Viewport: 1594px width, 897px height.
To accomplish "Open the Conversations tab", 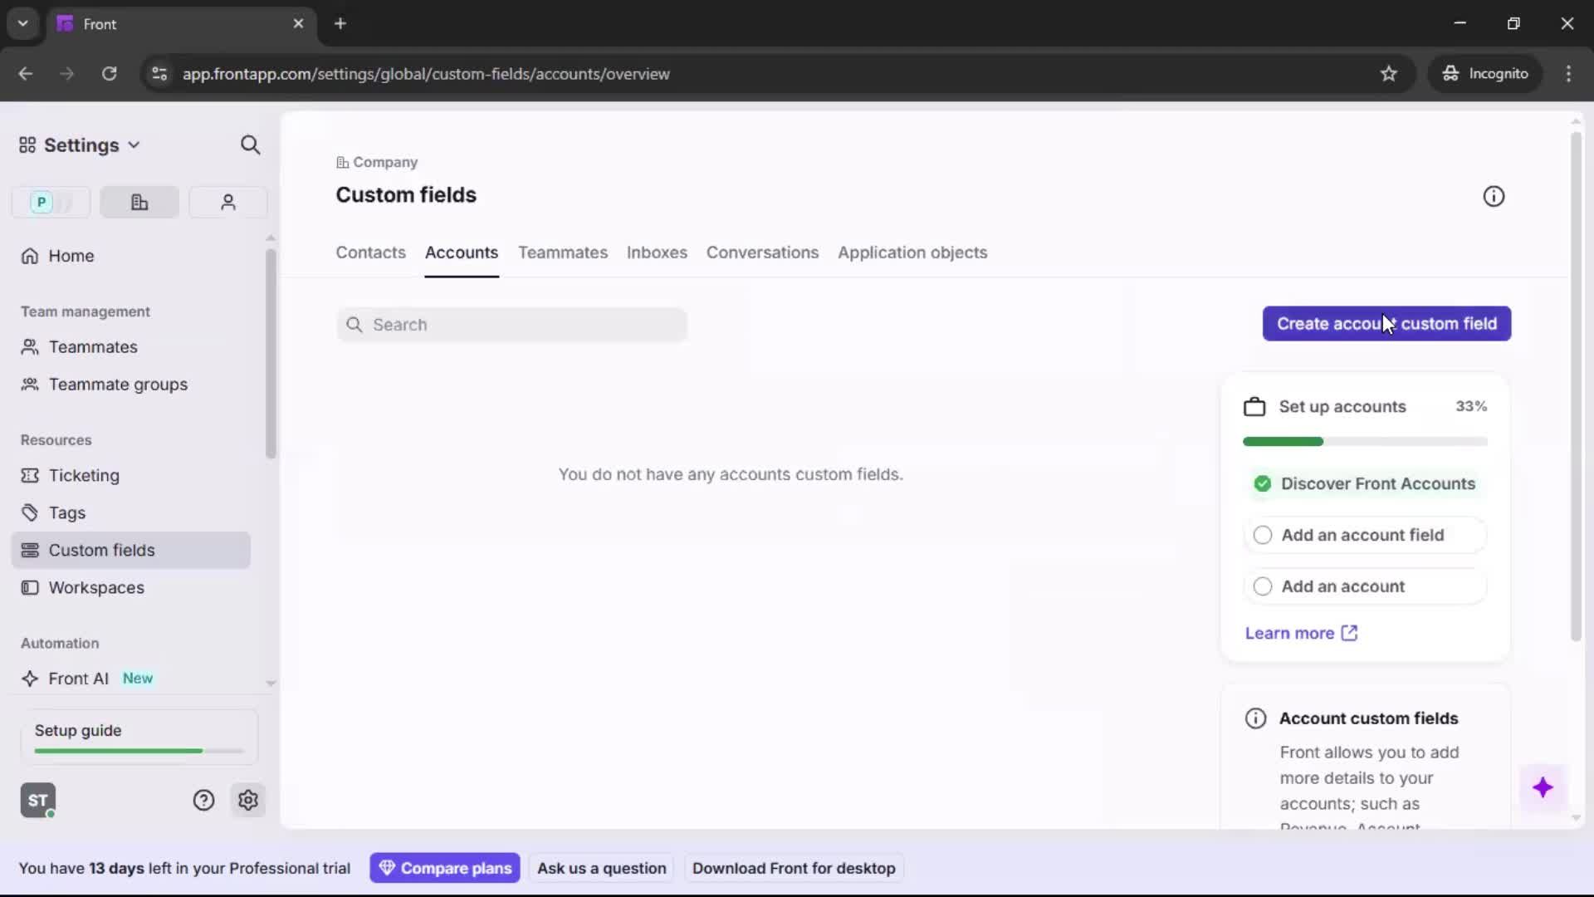I will pyautogui.click(x=762, y=253).
